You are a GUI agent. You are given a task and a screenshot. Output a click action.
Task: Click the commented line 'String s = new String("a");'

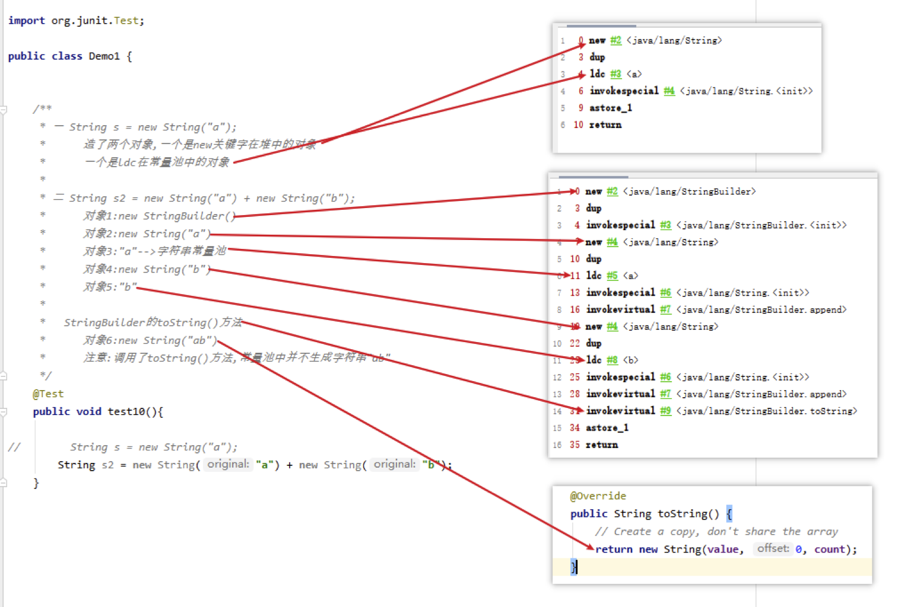154,447
